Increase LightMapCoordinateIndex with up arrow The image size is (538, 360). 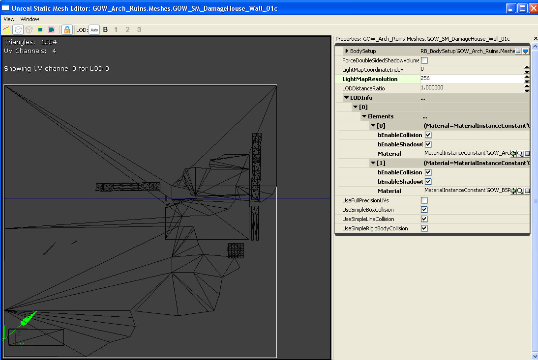pos(527,67)
